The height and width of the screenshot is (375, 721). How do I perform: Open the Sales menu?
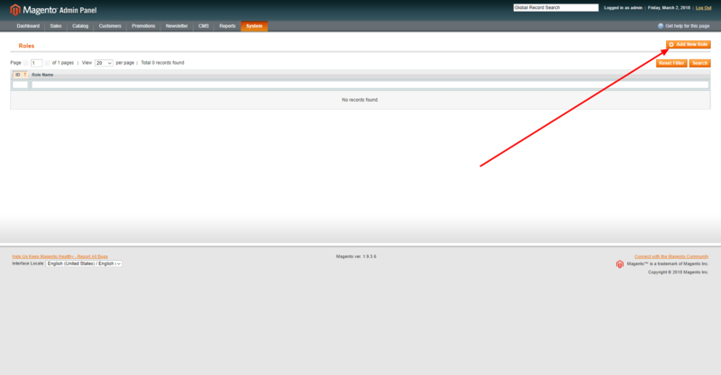click(56, 26)
